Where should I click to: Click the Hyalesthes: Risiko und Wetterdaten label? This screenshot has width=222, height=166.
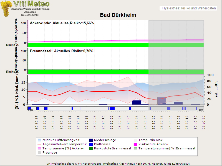coord(189,8)
